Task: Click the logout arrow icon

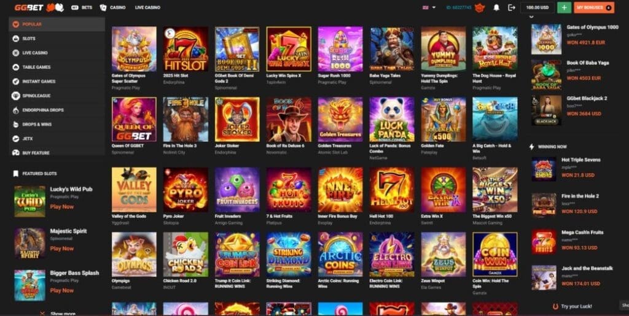Action: [x=511, y=7]
